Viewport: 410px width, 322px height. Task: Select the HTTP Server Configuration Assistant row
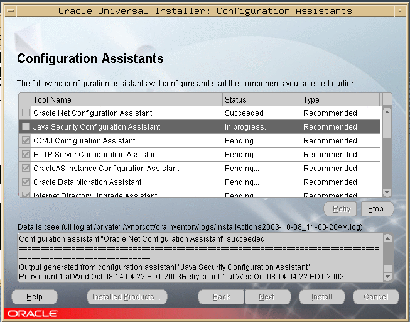[x=200, y=154]
